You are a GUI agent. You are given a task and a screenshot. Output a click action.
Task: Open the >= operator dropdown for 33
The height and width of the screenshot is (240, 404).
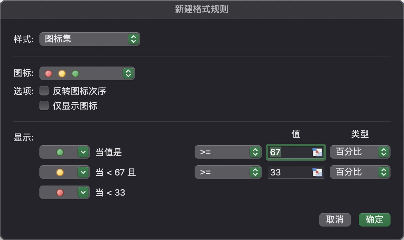228,172
